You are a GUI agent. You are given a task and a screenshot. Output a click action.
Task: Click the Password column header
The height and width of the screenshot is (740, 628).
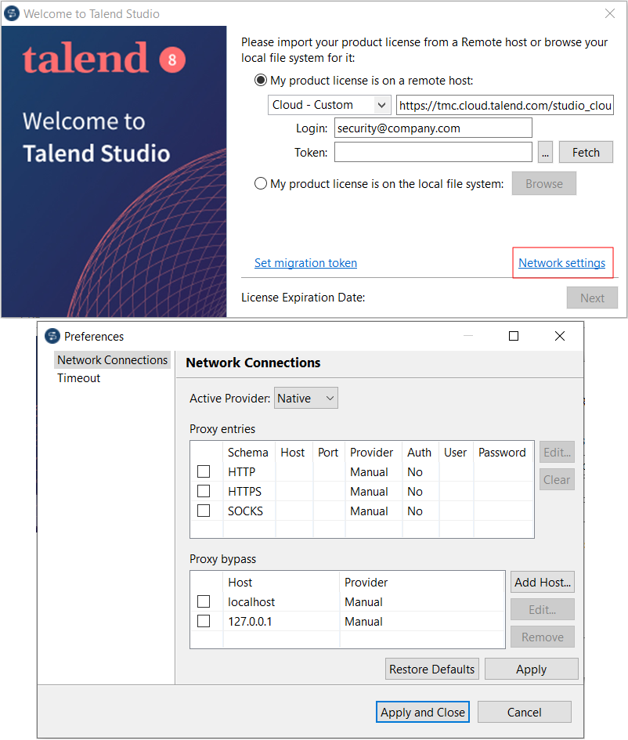coord(502,452)
